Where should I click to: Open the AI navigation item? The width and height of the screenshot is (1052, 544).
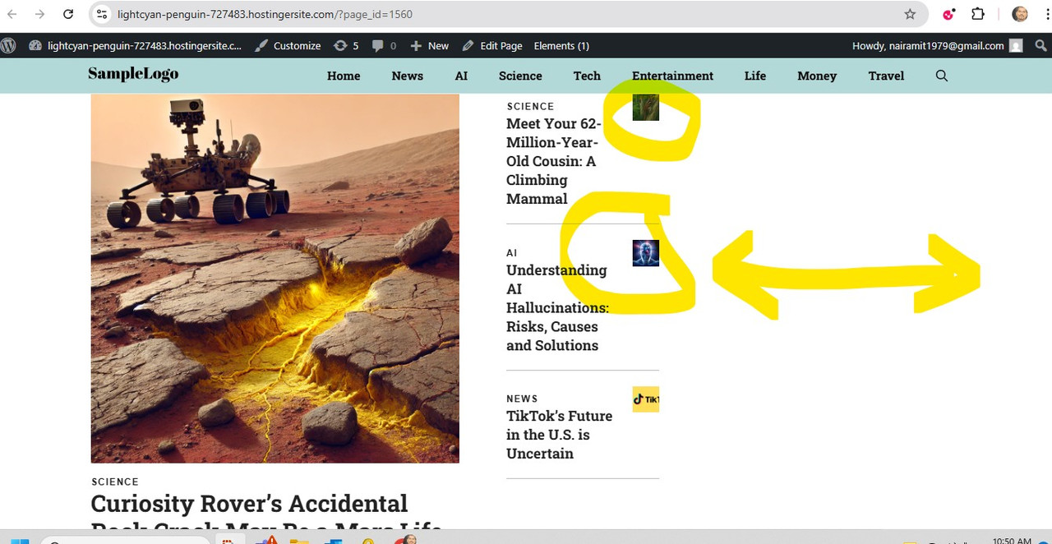(461, 76)
